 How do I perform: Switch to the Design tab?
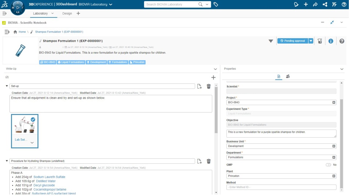pyautogui.click(x=67, y=13)
